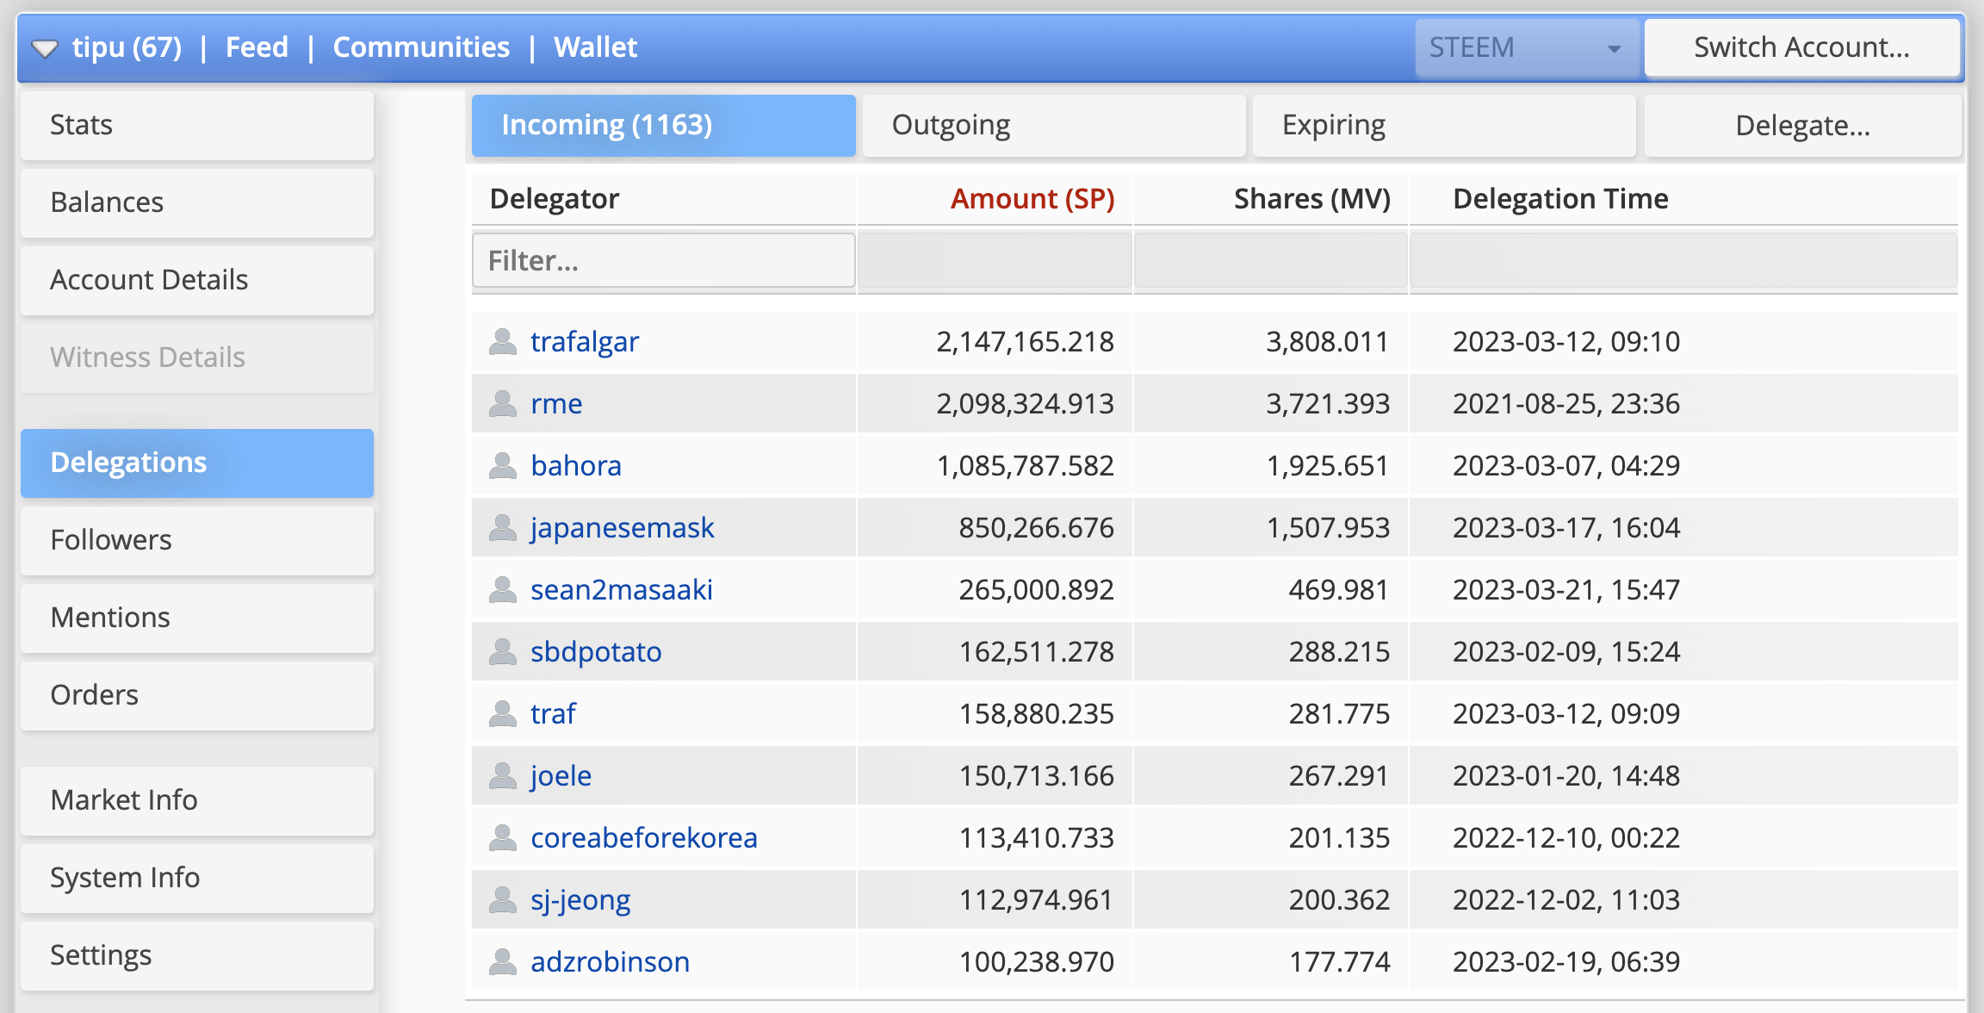Click the avatar icon beside trafalgar
Screen dimensions: 1984x1013
[x=502, y=342]
